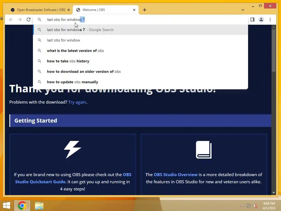Screen dimensions: 281x211
Task: Click the address bar search text
Action: [66, 20]
